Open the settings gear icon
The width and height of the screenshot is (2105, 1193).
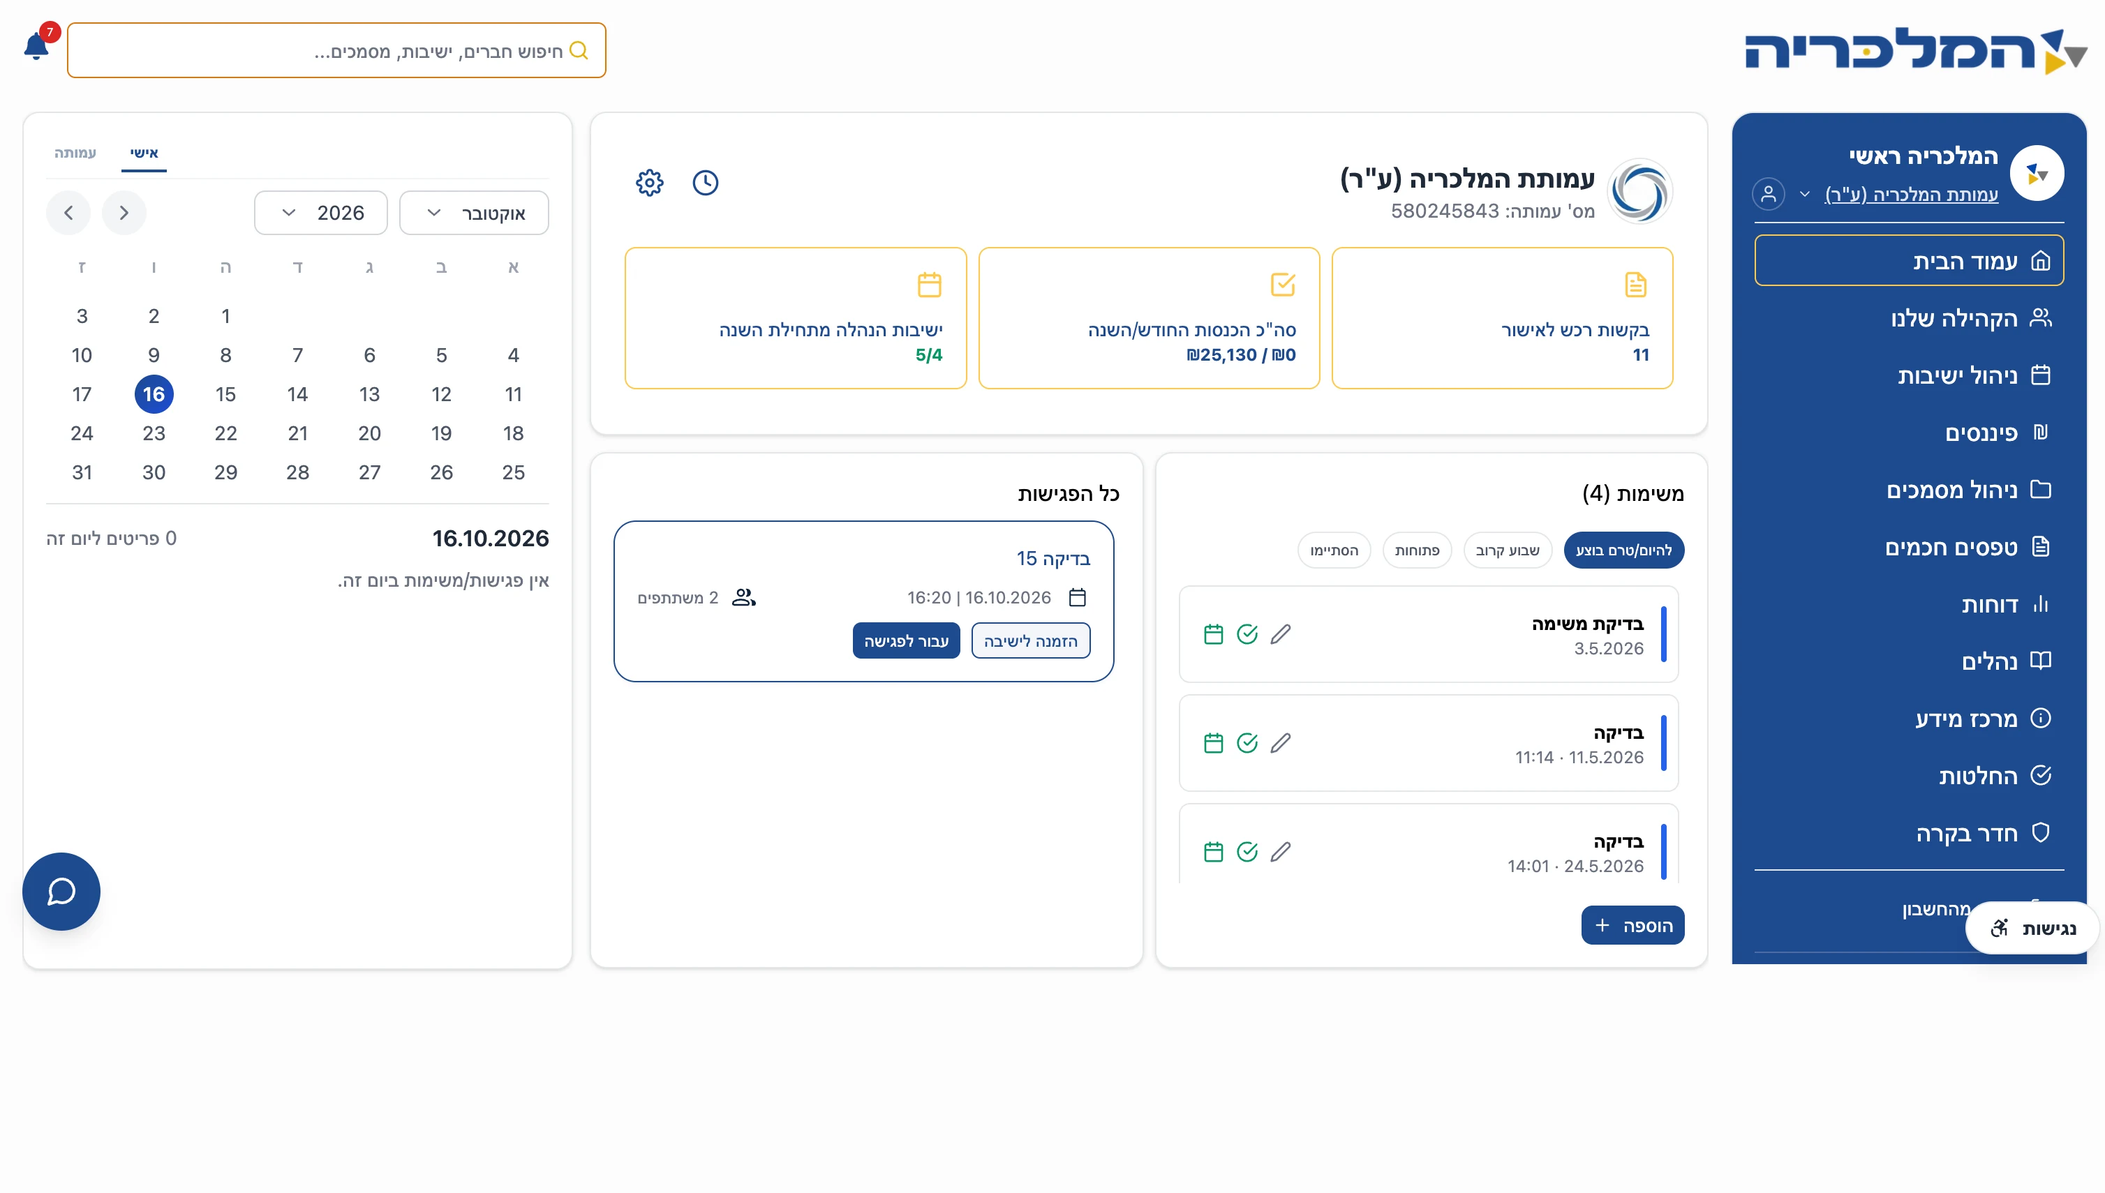pos(649,182)
